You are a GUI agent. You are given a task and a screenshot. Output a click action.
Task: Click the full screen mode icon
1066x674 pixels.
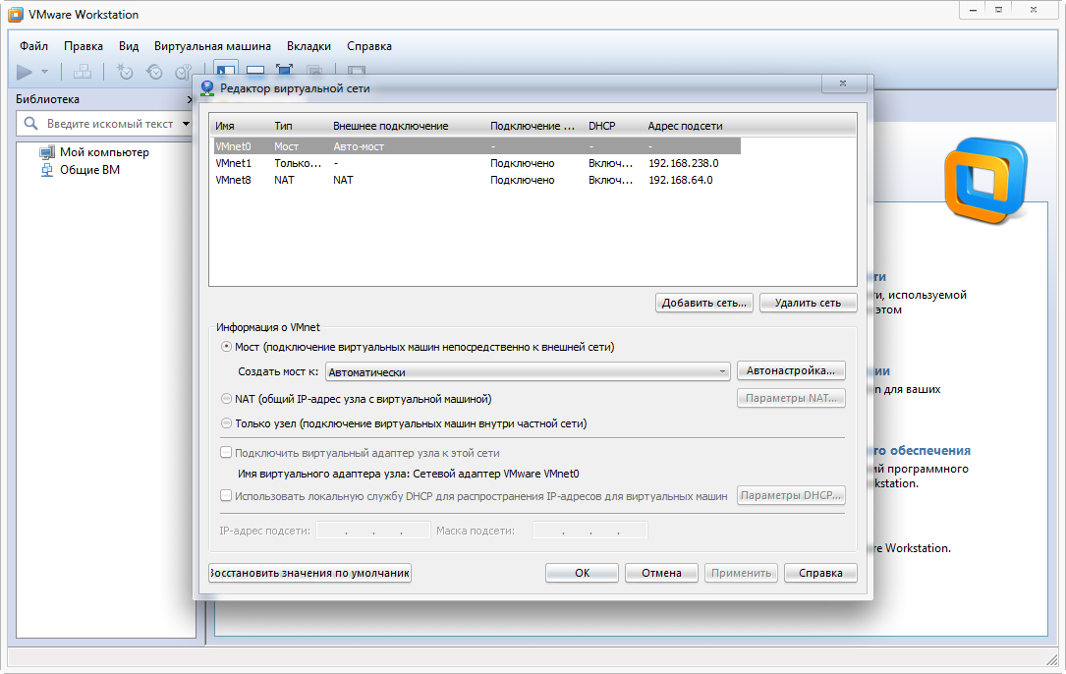pos(285,71)
